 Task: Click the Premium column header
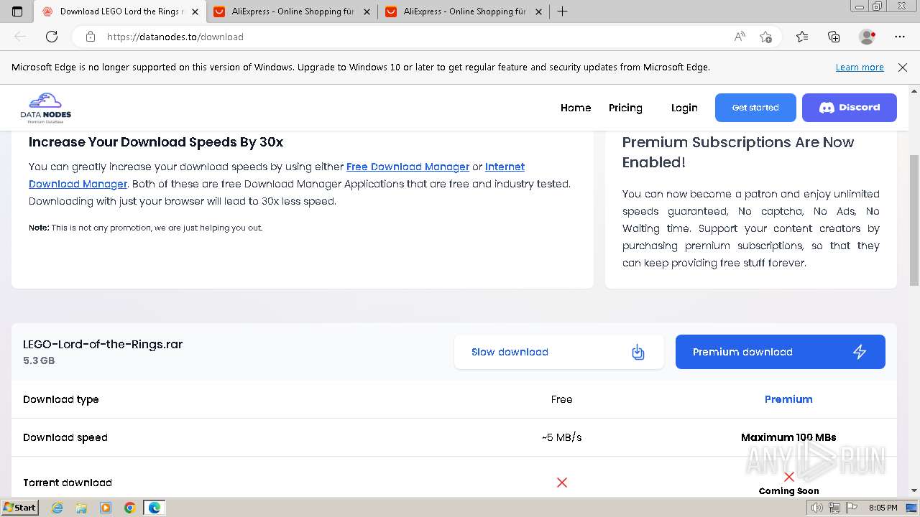[788, 399]
